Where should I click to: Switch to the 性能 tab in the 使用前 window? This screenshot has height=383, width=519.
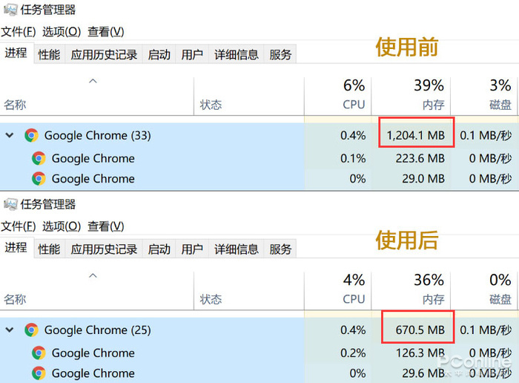coord(49,54)
